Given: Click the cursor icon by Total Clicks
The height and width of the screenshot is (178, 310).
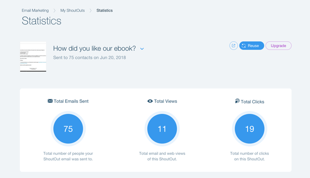Looking at the screenshot, I should (x=237, y=101).
